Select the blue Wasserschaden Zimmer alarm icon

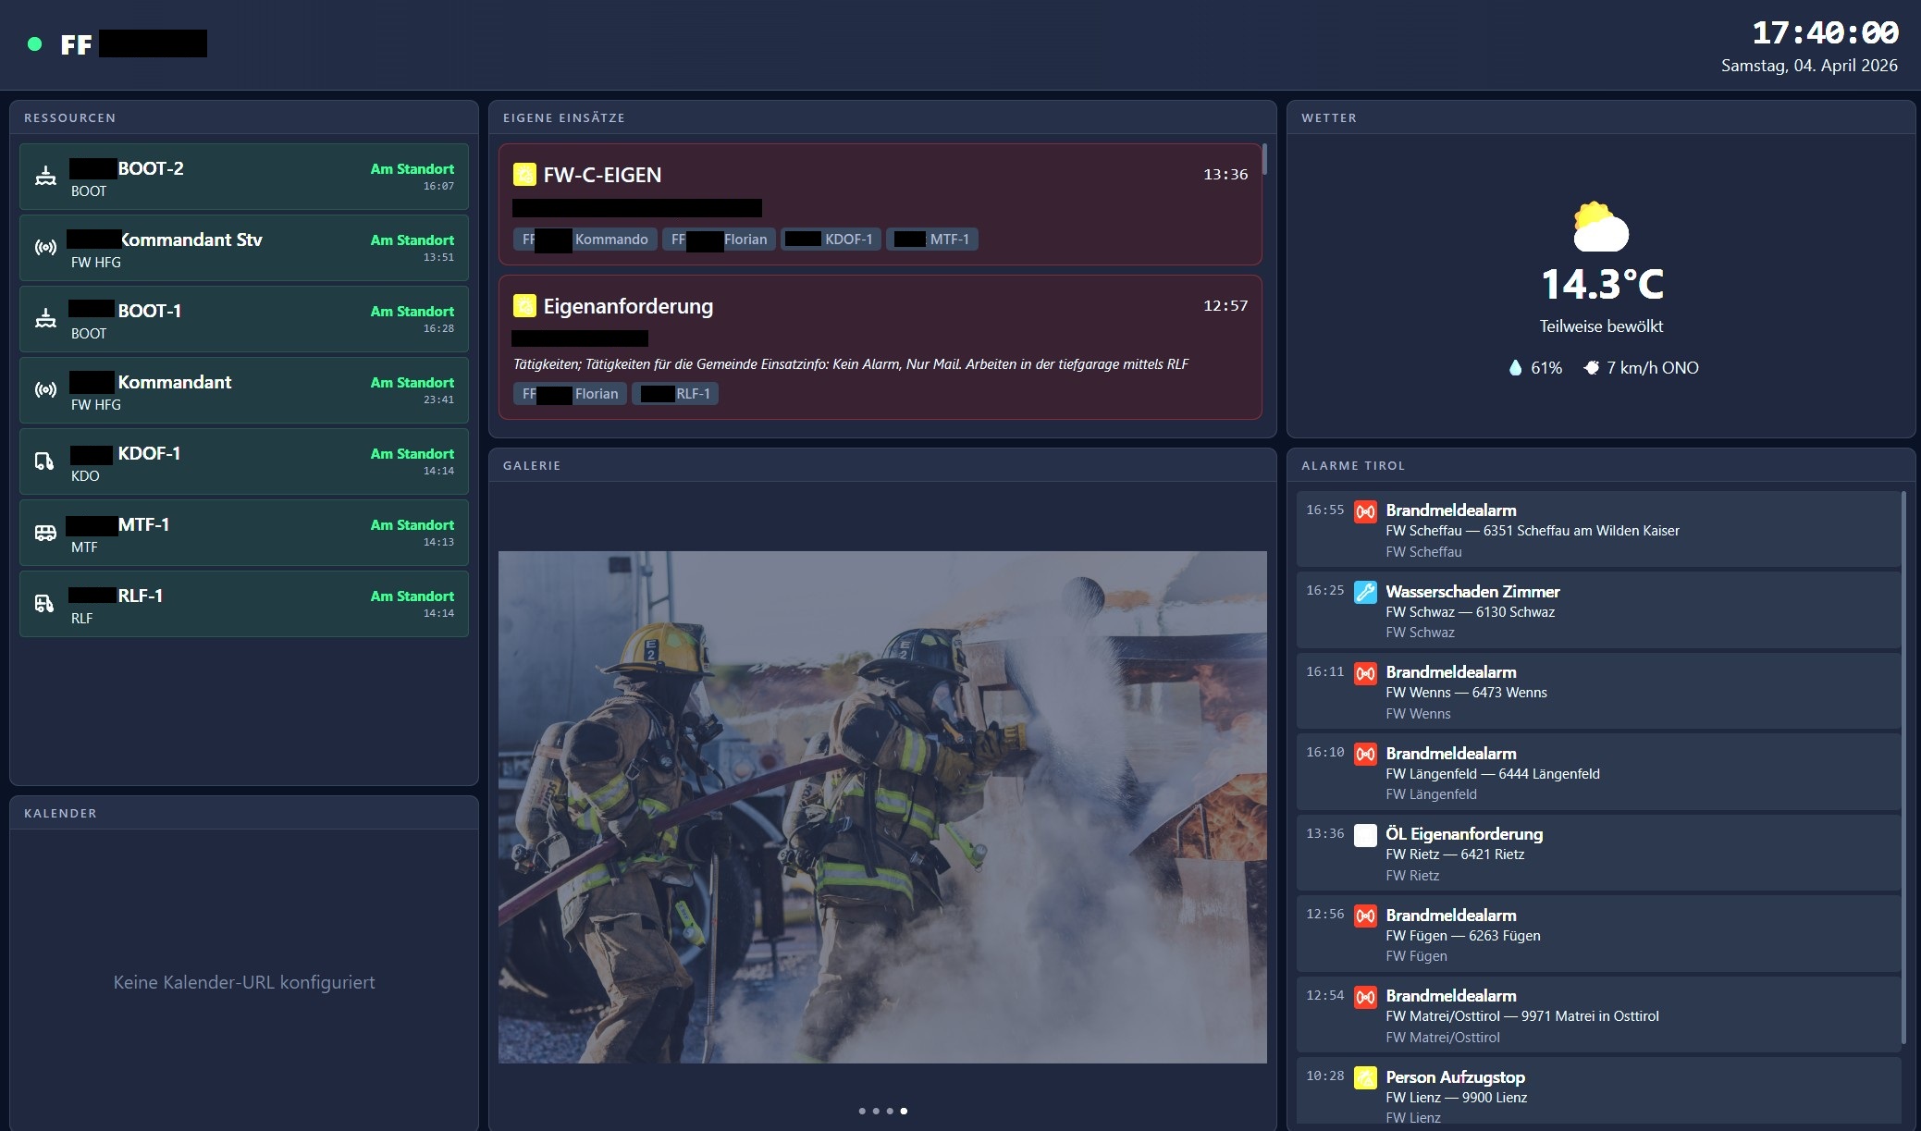1365,591
